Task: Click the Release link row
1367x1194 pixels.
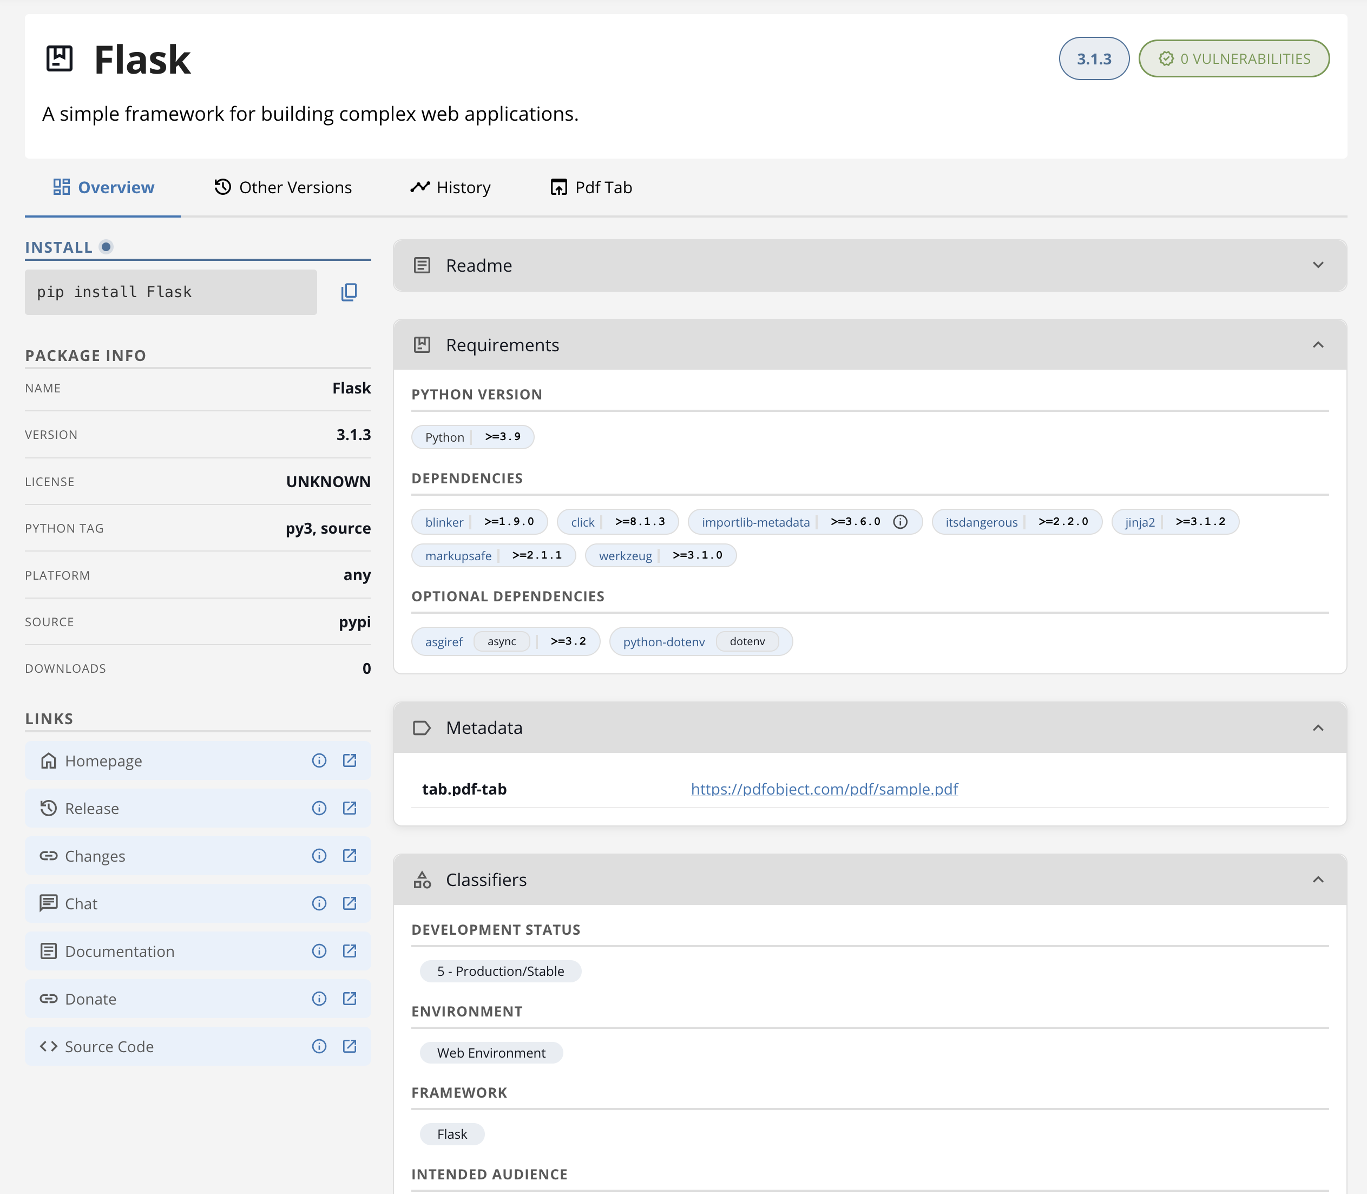Action: coord(198,808)
